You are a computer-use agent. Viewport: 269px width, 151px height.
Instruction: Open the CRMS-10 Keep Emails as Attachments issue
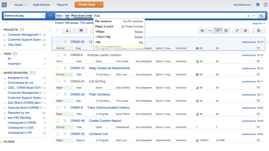point(109,68)
